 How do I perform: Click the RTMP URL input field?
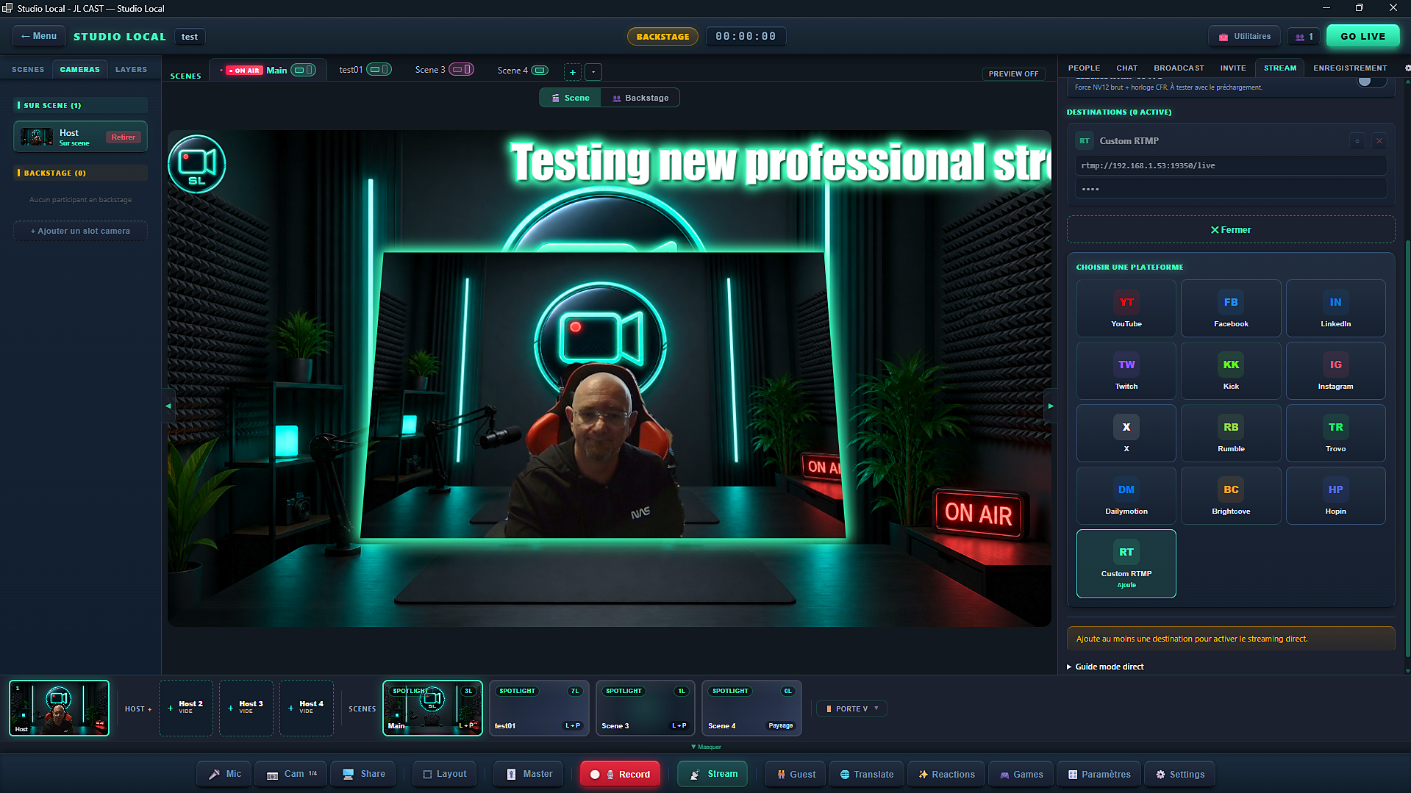[1230, 165]
